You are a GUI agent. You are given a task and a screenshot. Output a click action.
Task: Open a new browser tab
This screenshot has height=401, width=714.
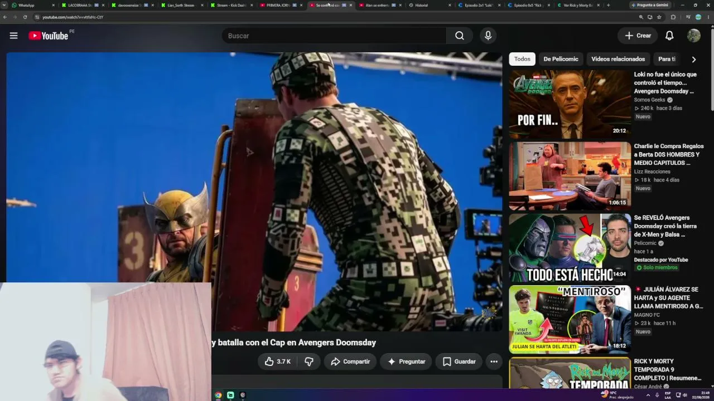pyautogui.click(x=608, y=5)
